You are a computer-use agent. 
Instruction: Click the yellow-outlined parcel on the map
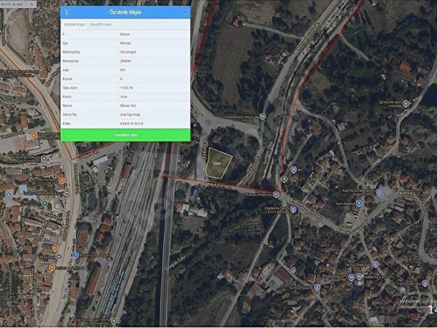(x=218, y=164)
